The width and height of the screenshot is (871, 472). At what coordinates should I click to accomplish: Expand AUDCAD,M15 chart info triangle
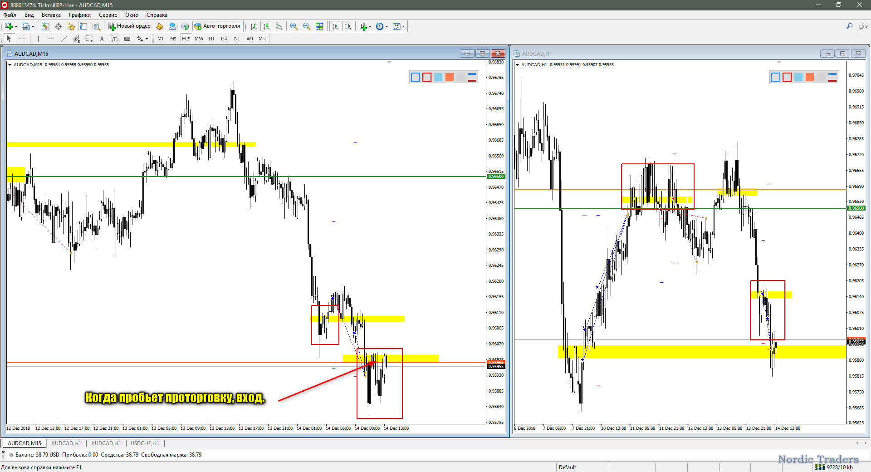pyautogui.click(x=10, y=65)
